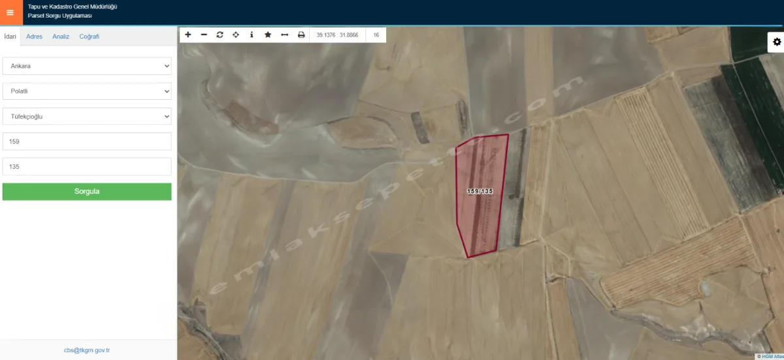Screen dimensions: 784x360
Task: Open the orange hamburger menu
Action: 10,12
